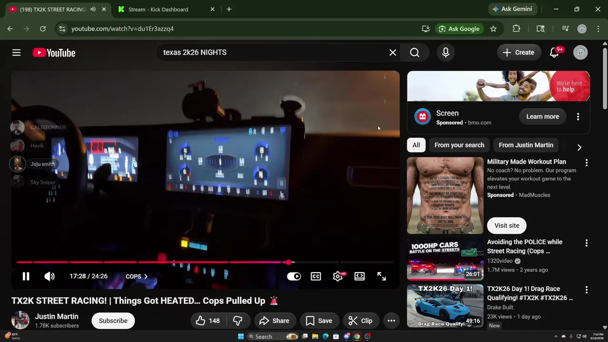Toggle autoplay switch in player
Image resolution: width=608 pixels, height=342 pixels.
pos(294,276)
